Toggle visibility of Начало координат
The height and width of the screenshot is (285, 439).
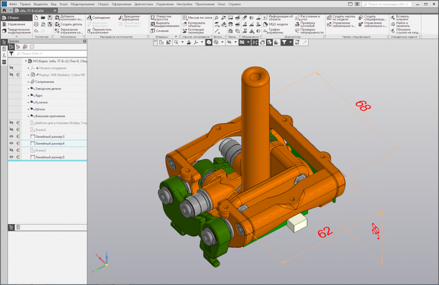point(11,68)
